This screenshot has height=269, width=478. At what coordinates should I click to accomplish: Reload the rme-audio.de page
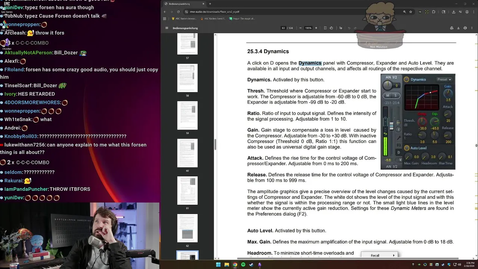[x=178, y=12]
